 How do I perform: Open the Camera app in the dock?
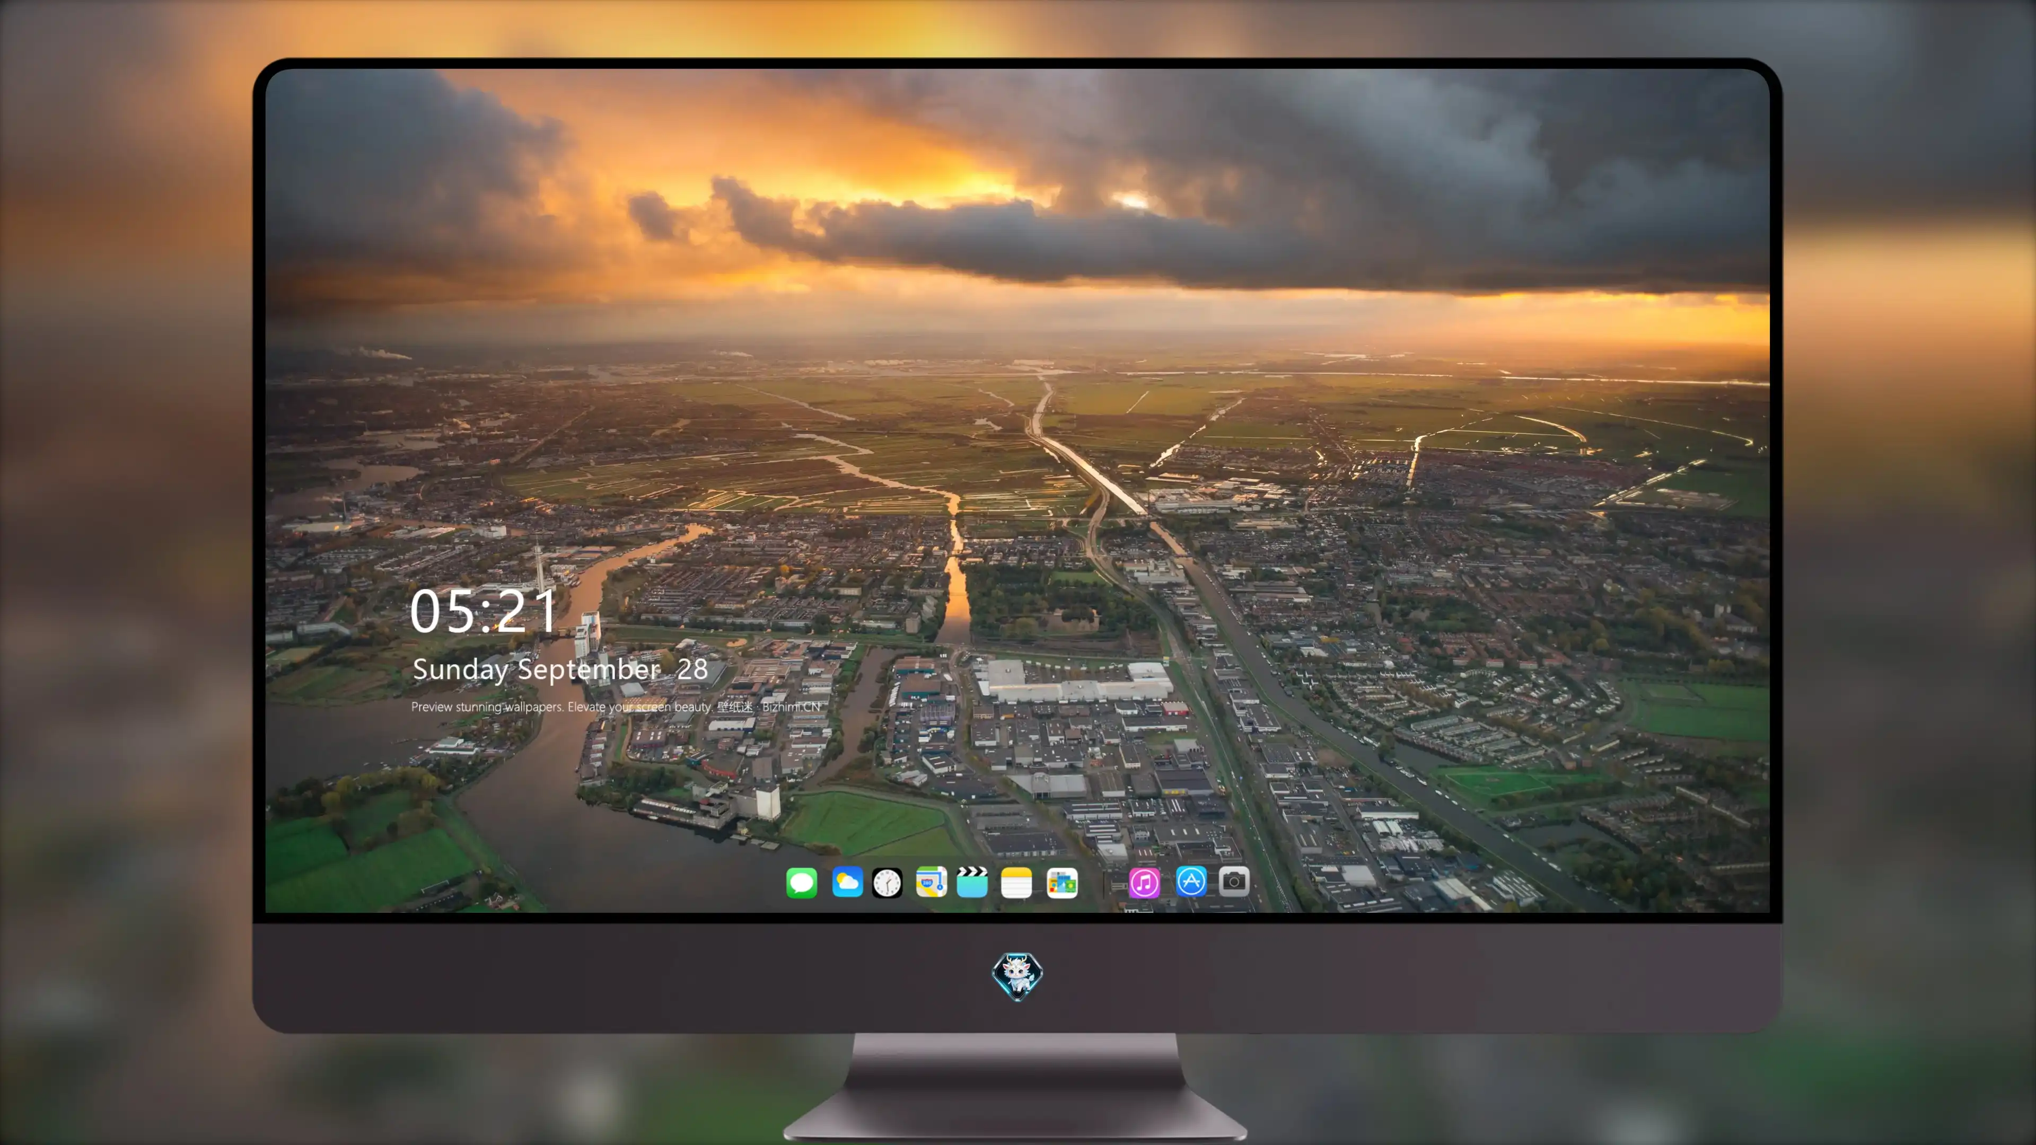(1234, 881)
